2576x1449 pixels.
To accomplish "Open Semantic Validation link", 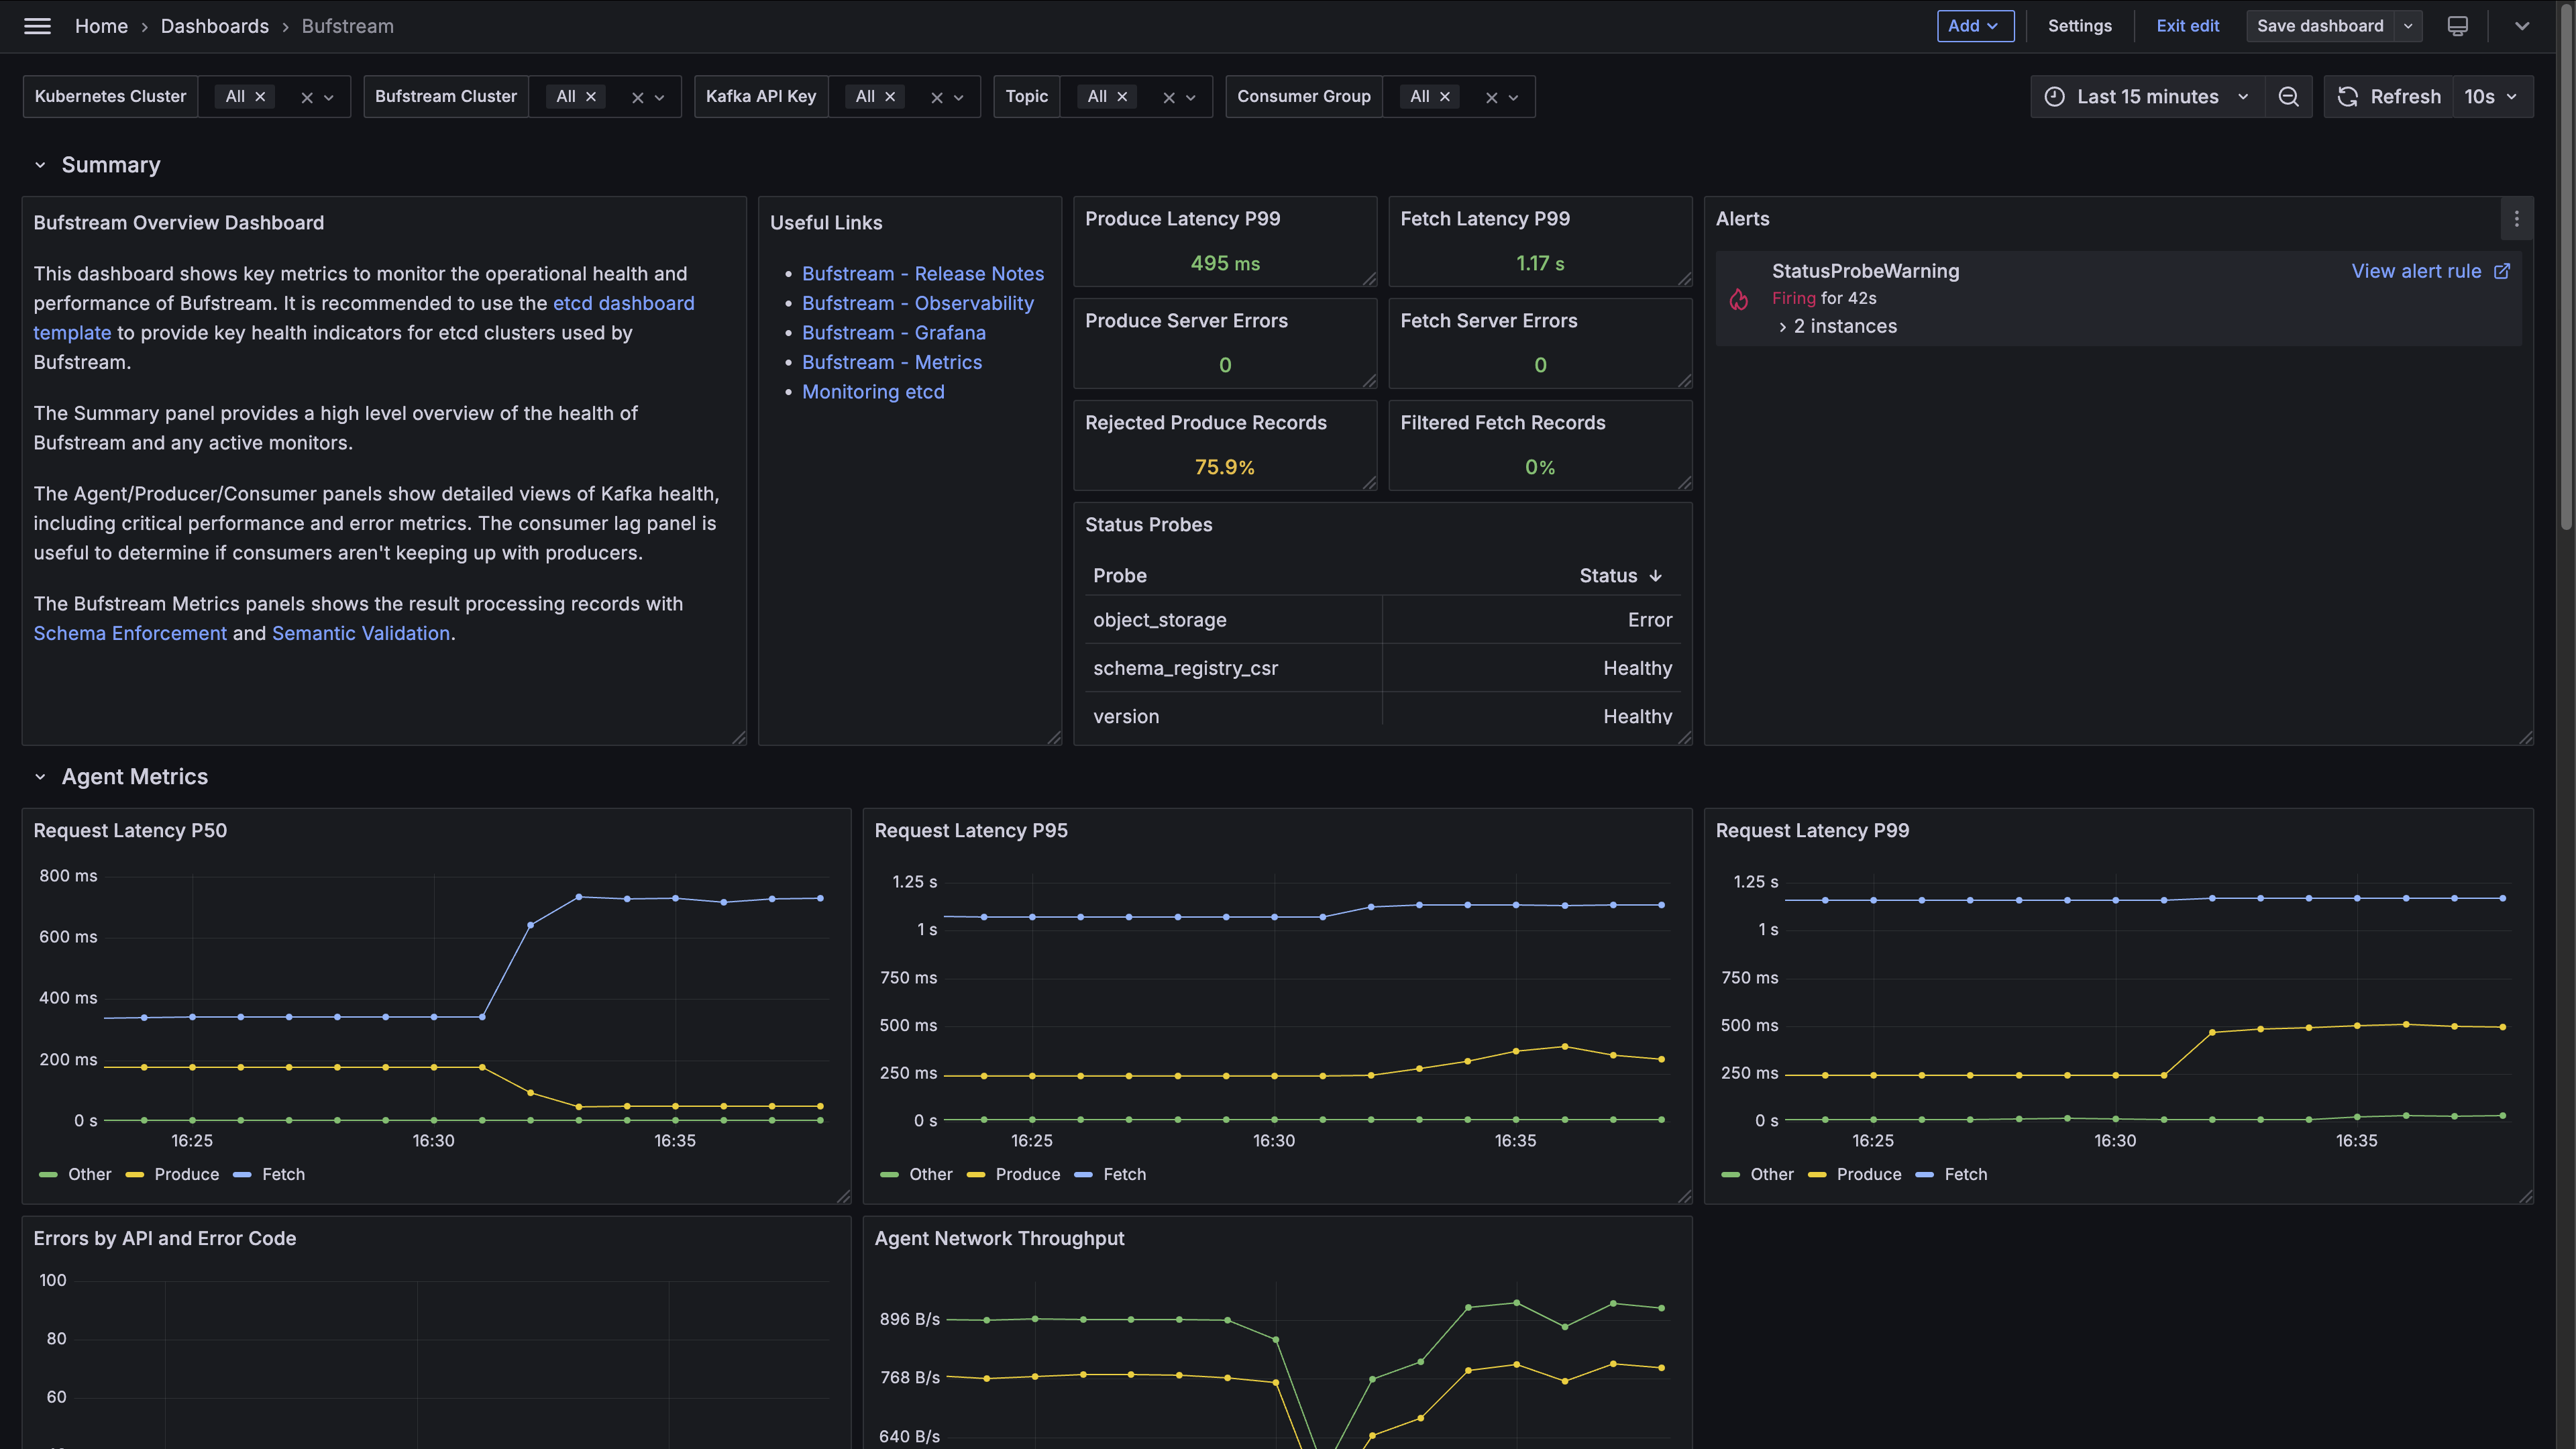I will coord(361,633).
